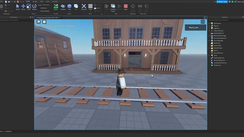
Task: Pick the Color swatch in Edit group
Action: [x=90, y=6]
